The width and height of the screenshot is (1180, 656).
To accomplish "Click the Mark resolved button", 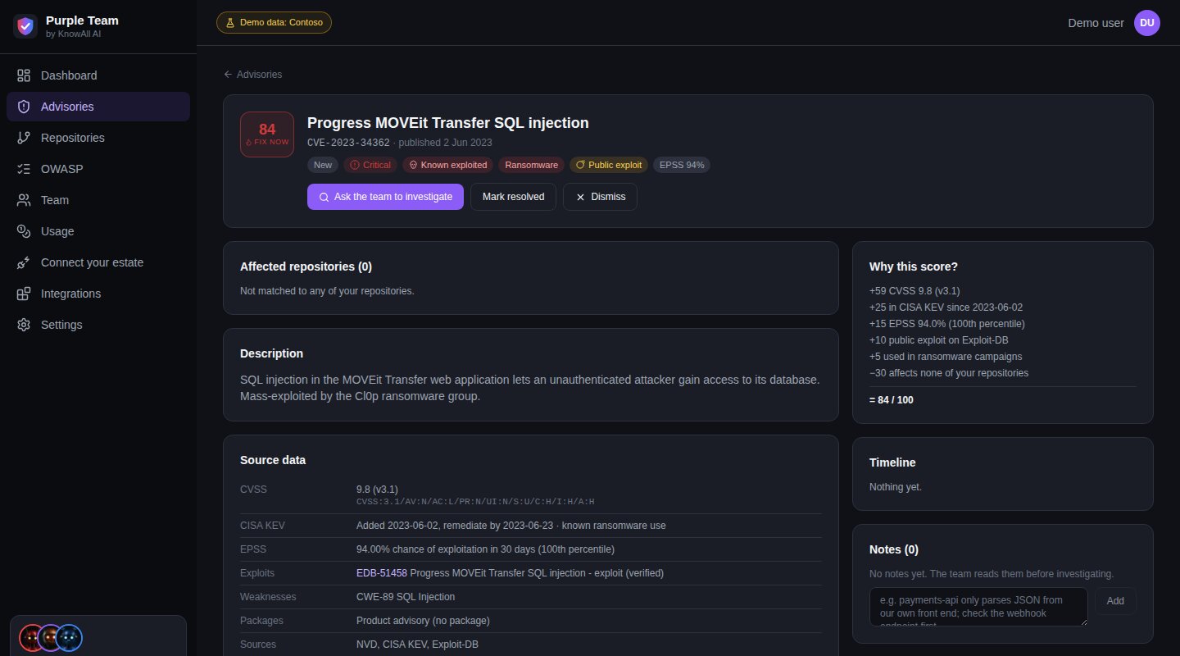I will click(513, 197).
